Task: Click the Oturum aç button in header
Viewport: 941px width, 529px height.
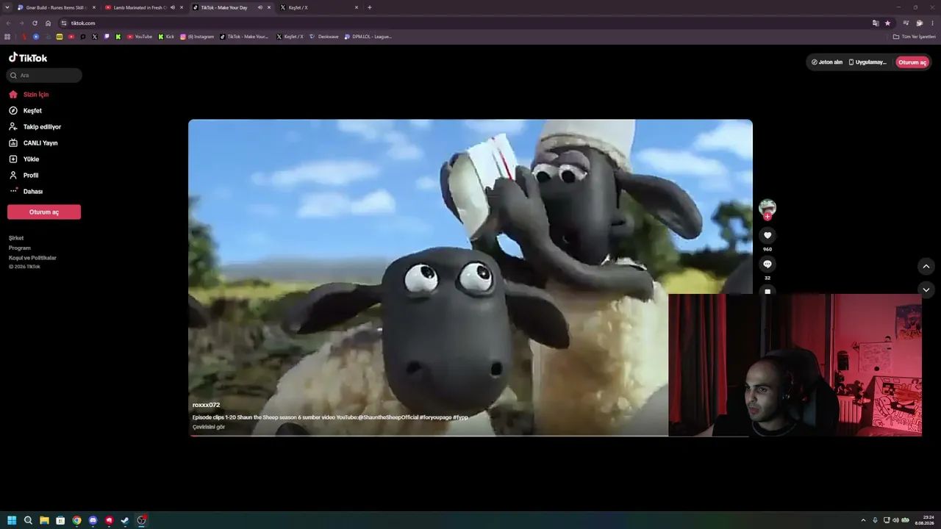Action: [912, 62]
